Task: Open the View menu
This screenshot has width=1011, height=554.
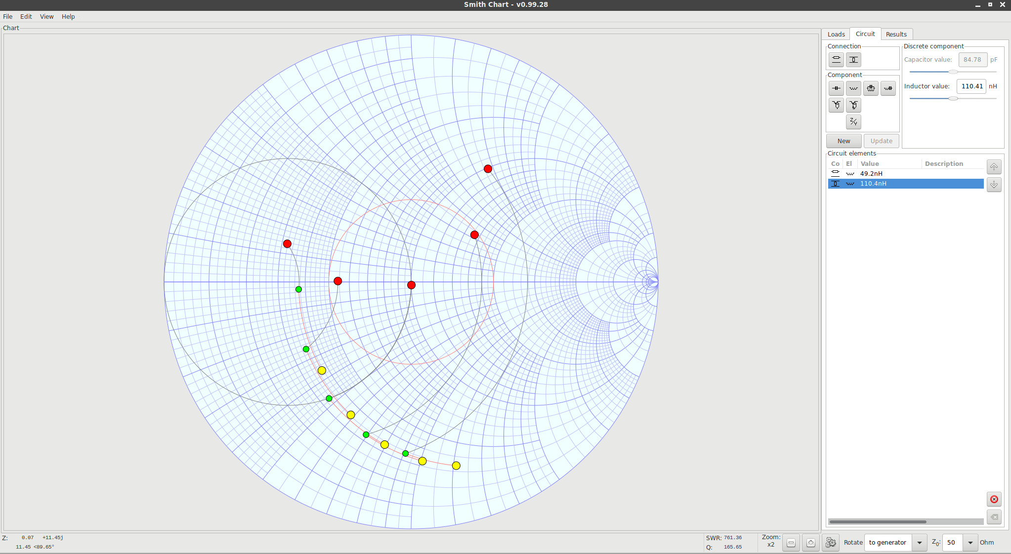Action: (x=46, y=16)
